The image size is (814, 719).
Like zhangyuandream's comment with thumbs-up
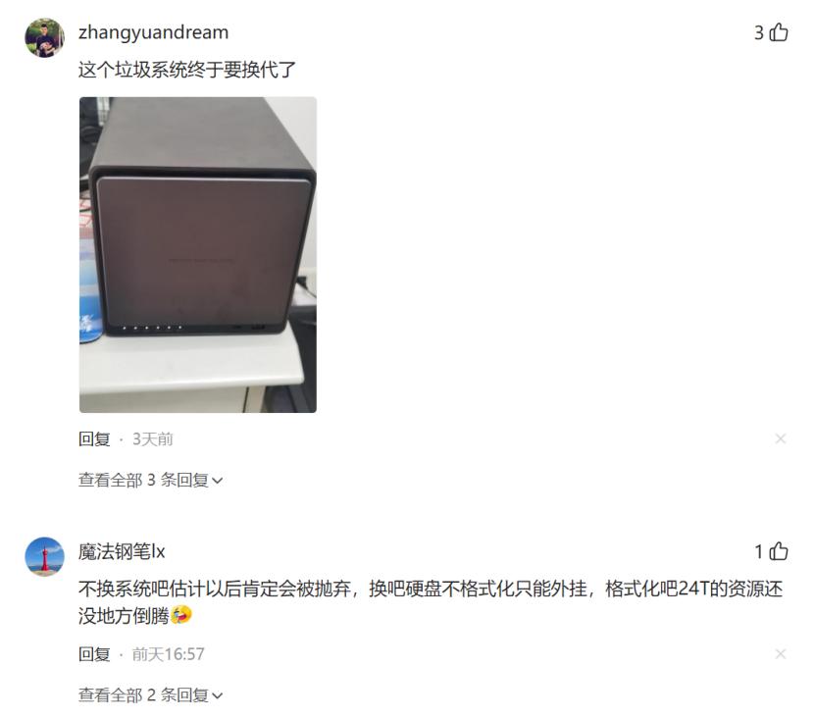[x=778, y=32]
